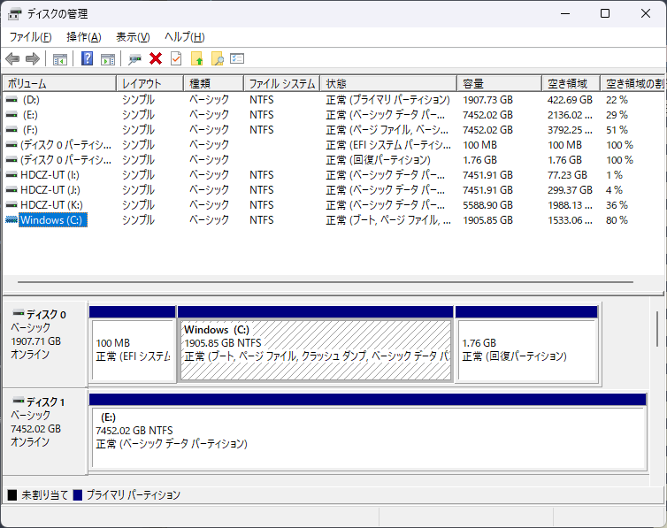Open the 操作(A) menu

tap(83, 37)
